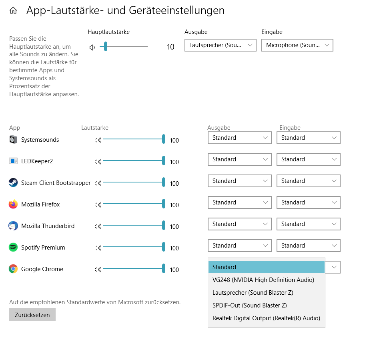Open Systemsounds Ausgabe dropdown

[239, 138]
